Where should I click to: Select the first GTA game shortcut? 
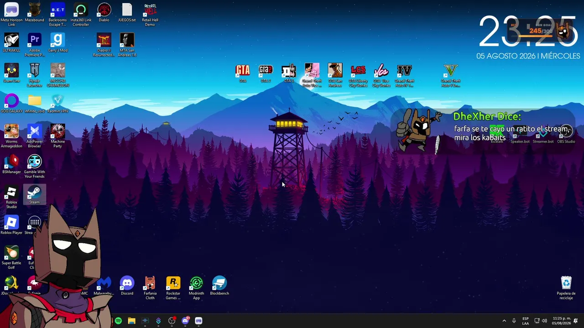[x=243, y=73]
